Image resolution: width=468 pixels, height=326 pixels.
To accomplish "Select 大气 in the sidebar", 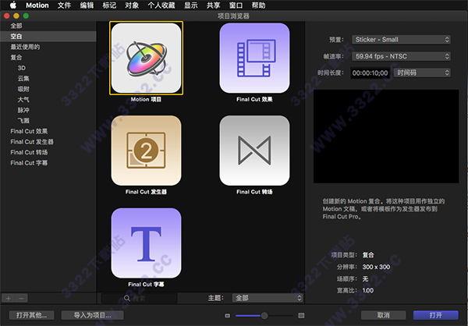I will 23,99.
